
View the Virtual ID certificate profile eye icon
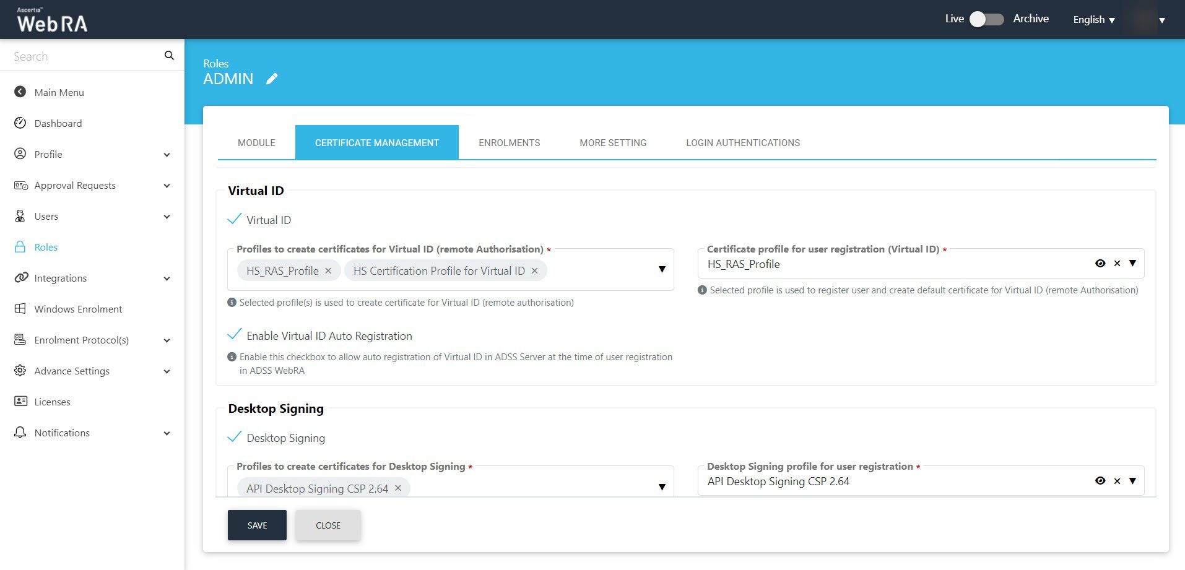[x=1100, y=264]
